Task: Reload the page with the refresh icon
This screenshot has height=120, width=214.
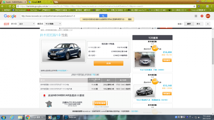Action: tap(10, 6)
